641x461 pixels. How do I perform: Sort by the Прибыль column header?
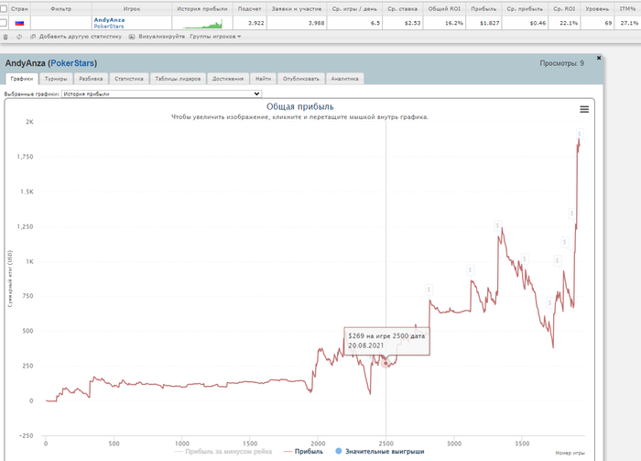tap(483, 8)
